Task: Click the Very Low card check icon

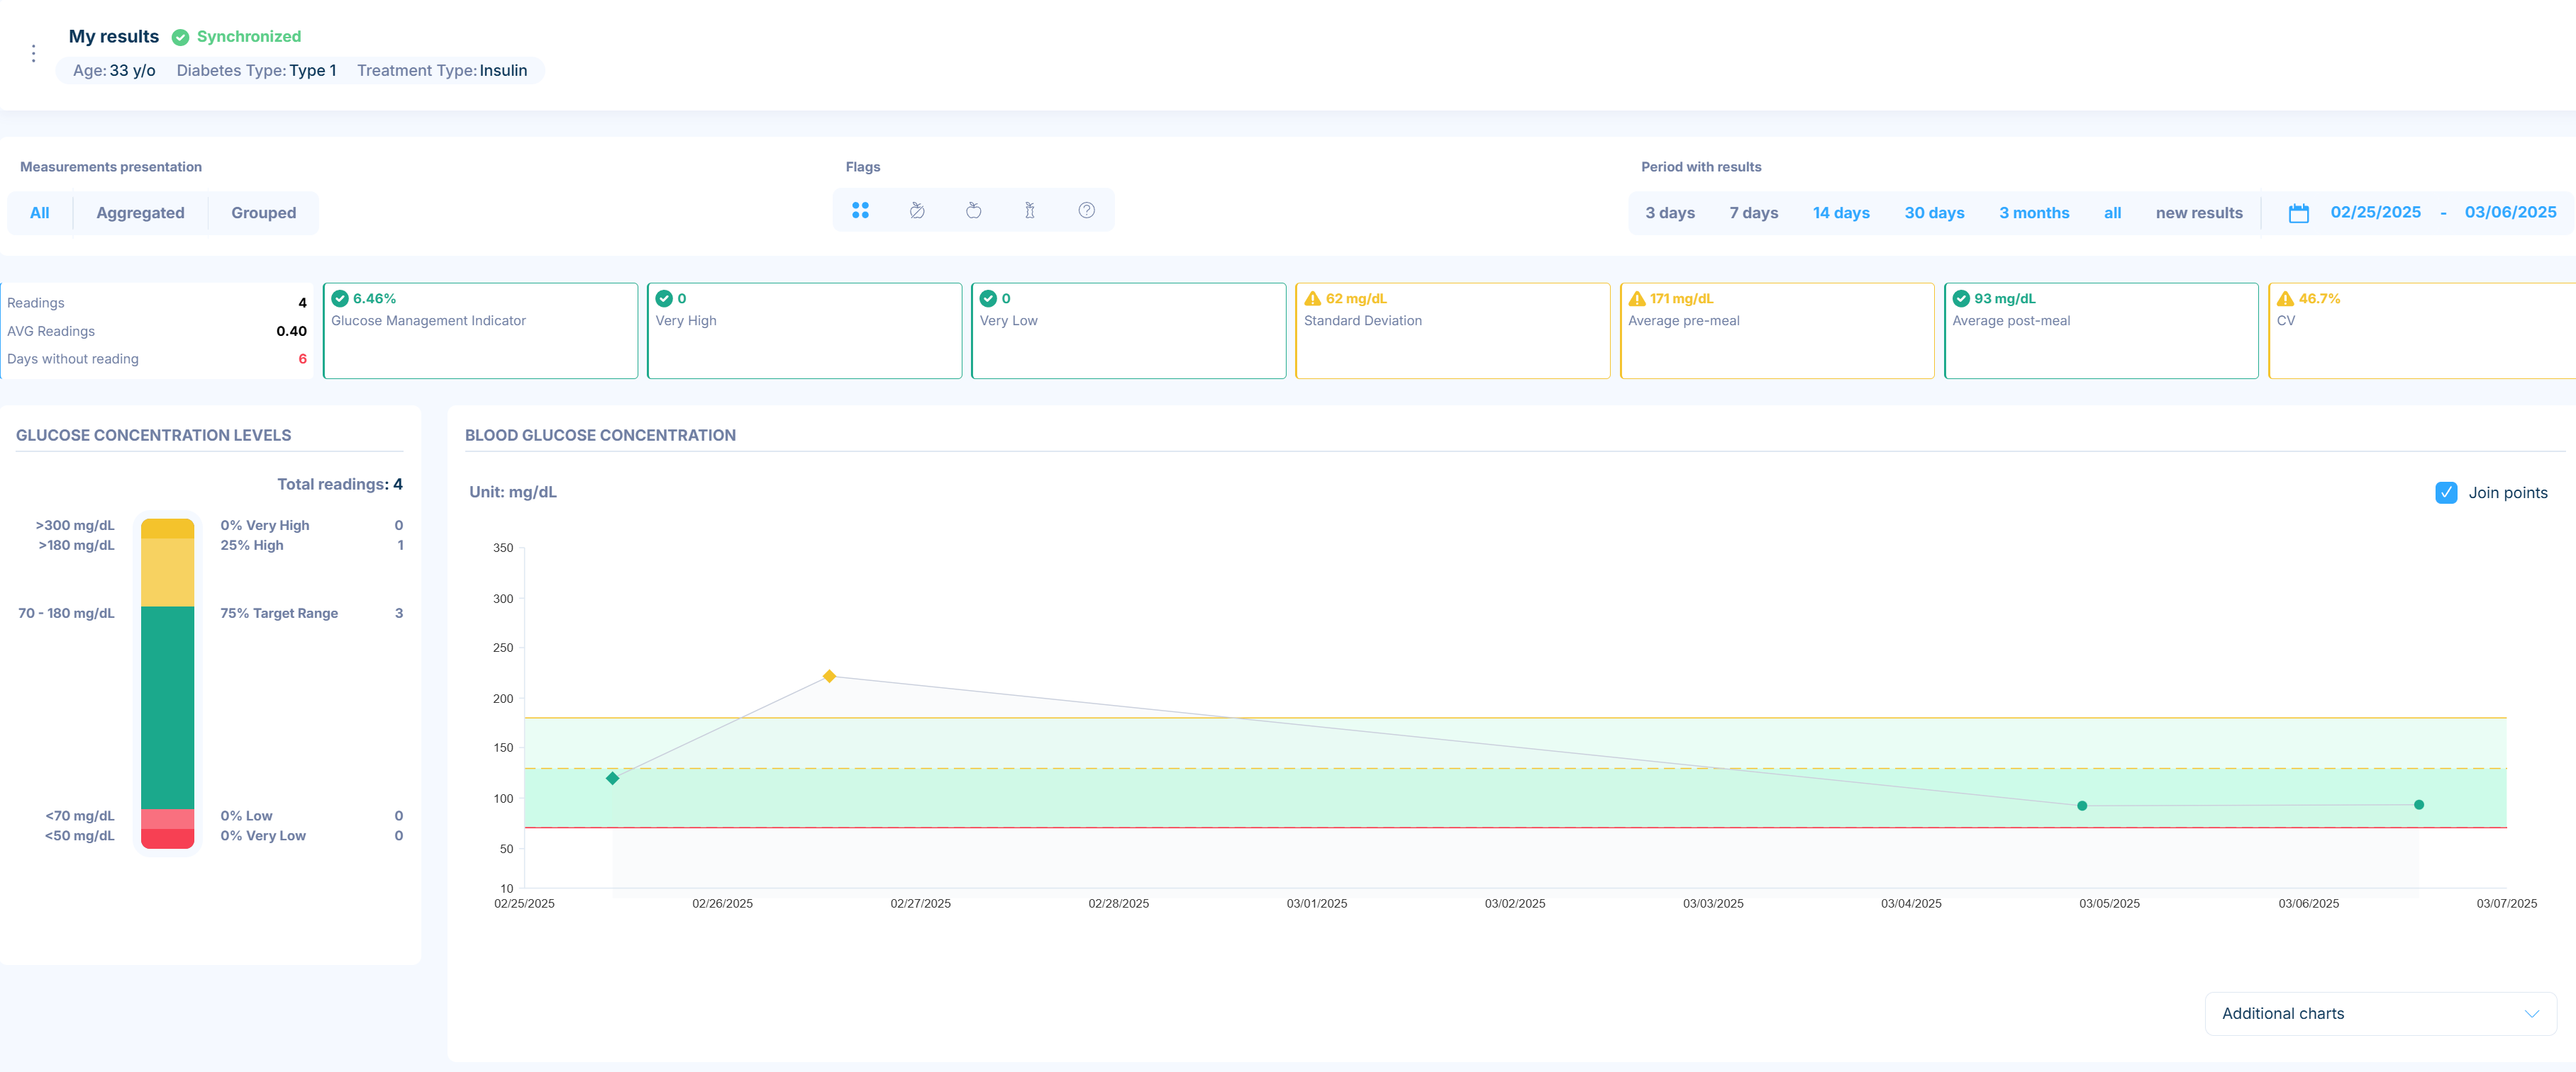Action: (x=988, y=299)
